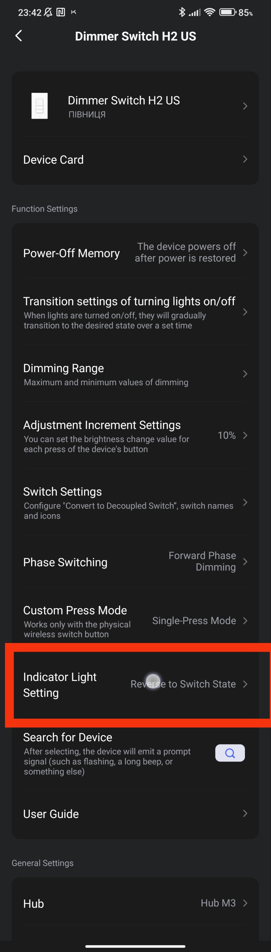Tap the Bluetooth status bar icon
This screenshot has height=952, width=271.
click(x=182, y=12)
